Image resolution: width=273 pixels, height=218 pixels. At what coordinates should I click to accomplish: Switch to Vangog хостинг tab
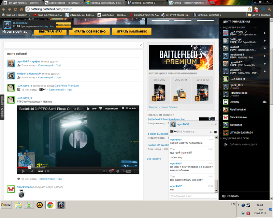188,3
